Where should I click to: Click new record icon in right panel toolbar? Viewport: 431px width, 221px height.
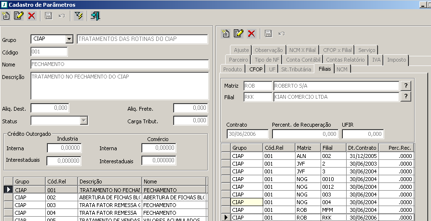(x=225, y=33)
